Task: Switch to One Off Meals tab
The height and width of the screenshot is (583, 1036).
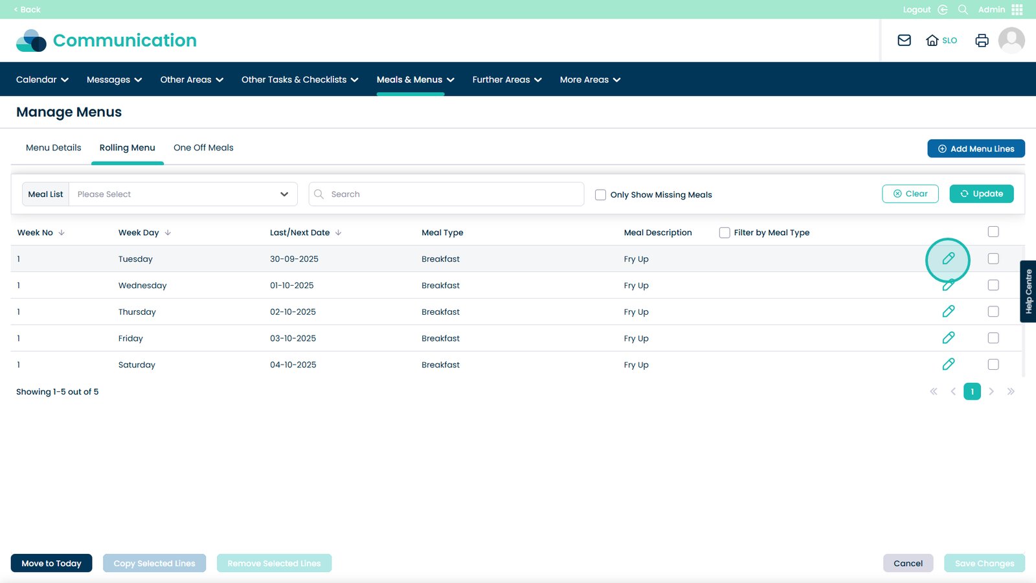Action: click(x=203, y=148)
